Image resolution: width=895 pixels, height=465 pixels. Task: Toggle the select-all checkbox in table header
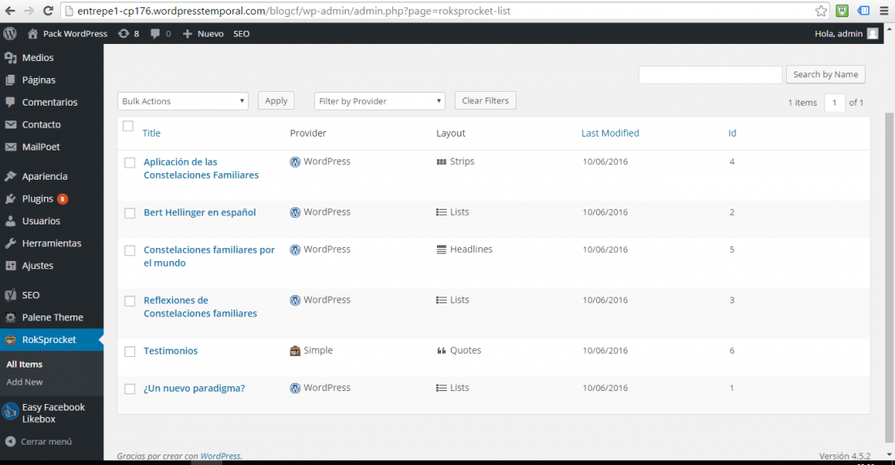point(128,126)
